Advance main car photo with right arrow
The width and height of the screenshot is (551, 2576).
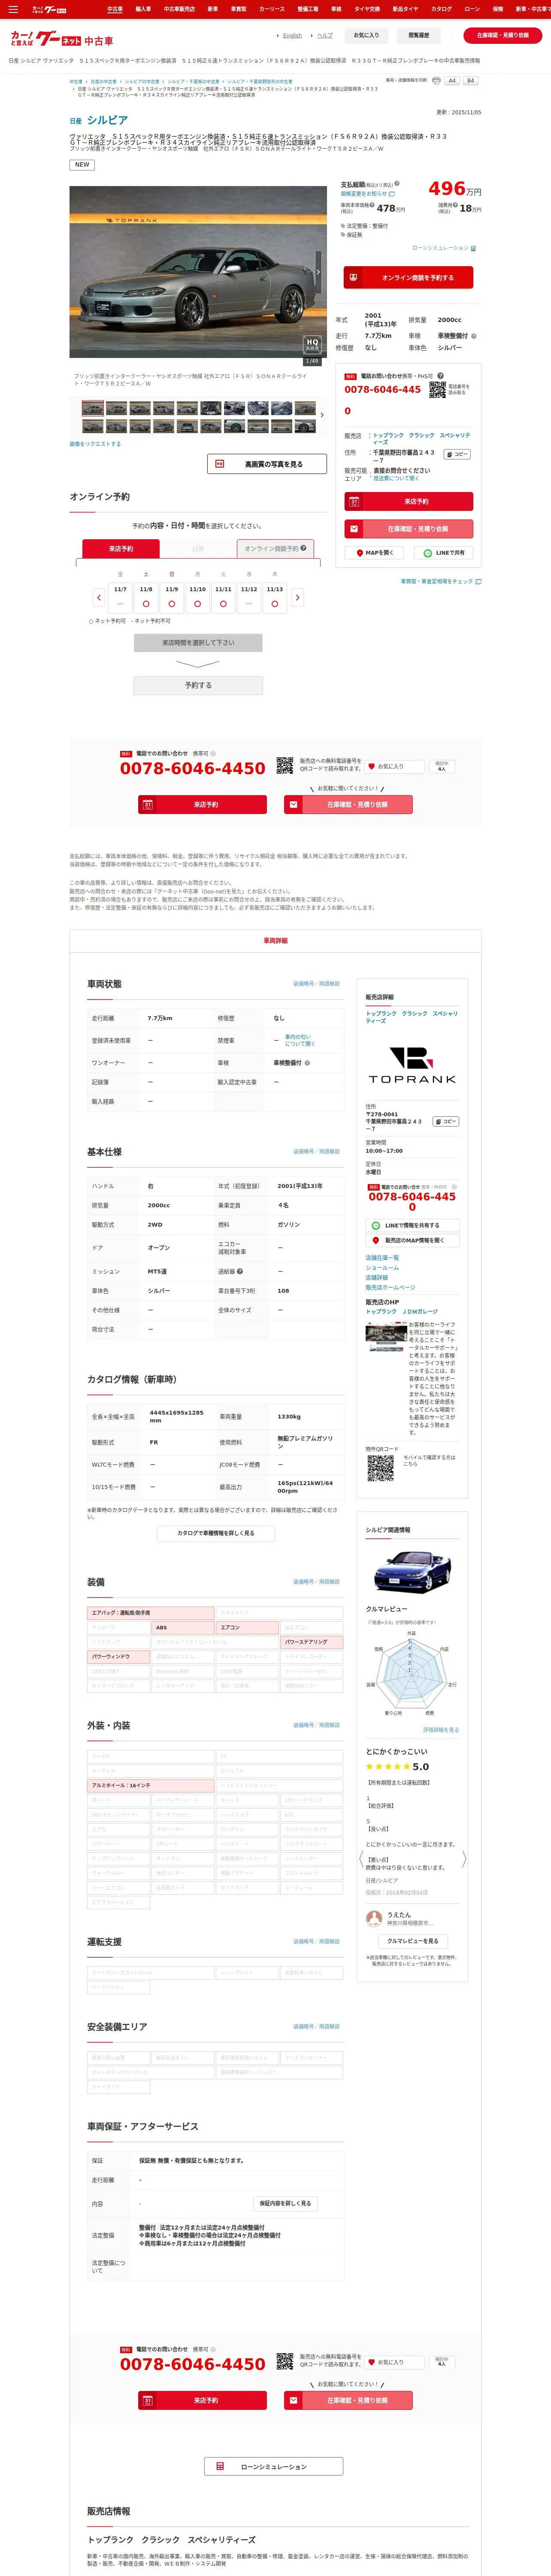(319, 272)
